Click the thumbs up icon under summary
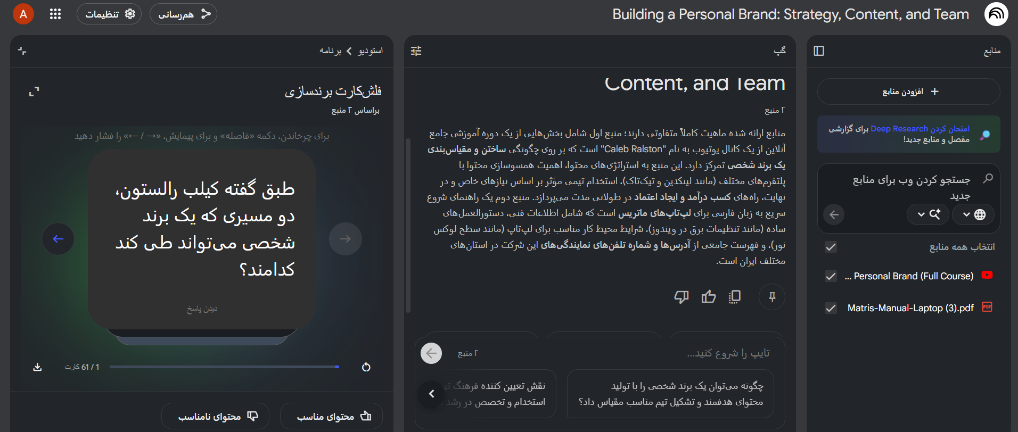 pyautogui.click(x=709, y=297)
